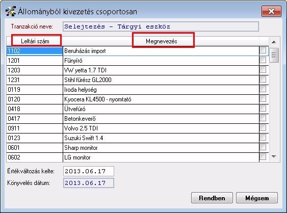
Task: Tick the checkbox for Beruházás import
Action: pyautogui.click(x=263, y=50)
